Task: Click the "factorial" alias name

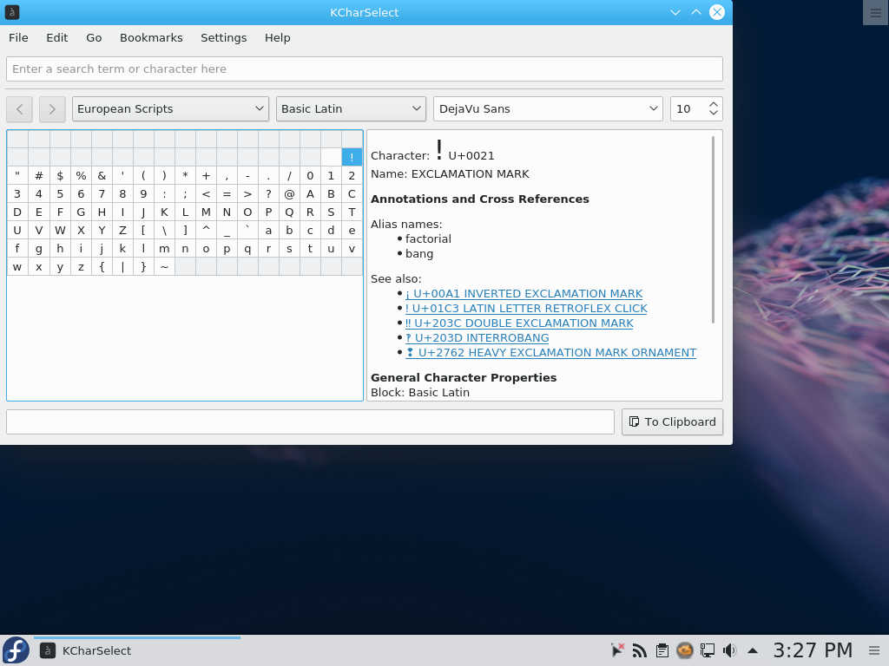Action: pos(428,239)
